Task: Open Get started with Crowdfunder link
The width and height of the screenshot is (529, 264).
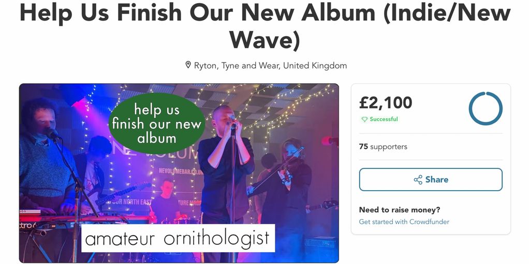Action: [404, 222]
